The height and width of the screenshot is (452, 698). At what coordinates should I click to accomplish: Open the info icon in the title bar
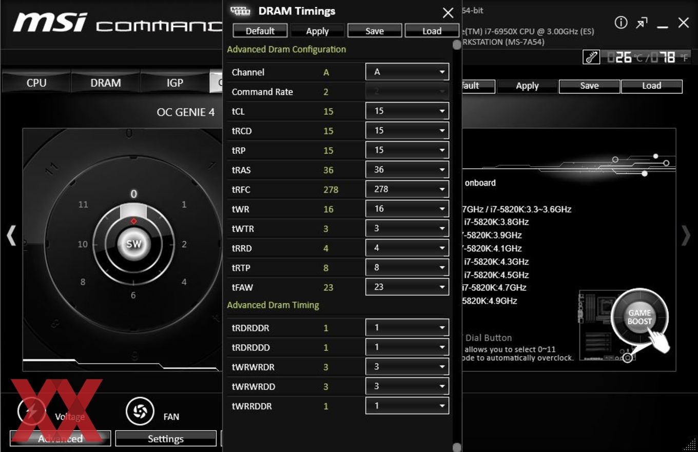pyautogui.click(x=621, y=23)
